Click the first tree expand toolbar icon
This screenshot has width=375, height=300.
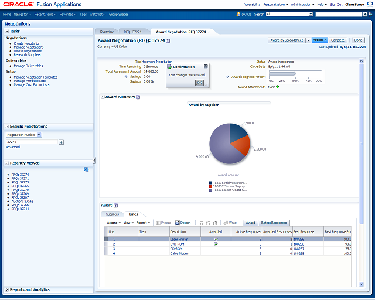click(201, 223)
